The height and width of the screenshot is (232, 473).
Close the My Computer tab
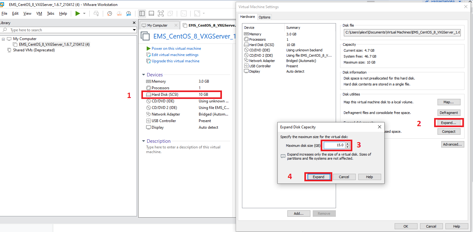[x=176, y=25]
